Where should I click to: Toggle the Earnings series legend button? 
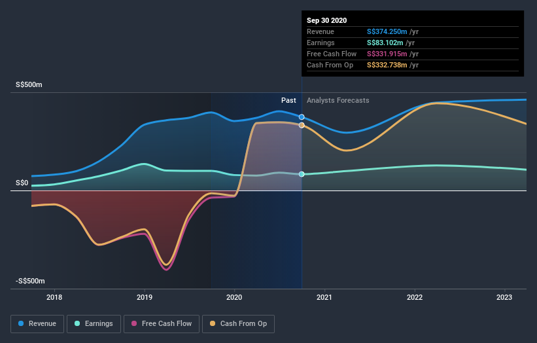(x=94, y=324)
